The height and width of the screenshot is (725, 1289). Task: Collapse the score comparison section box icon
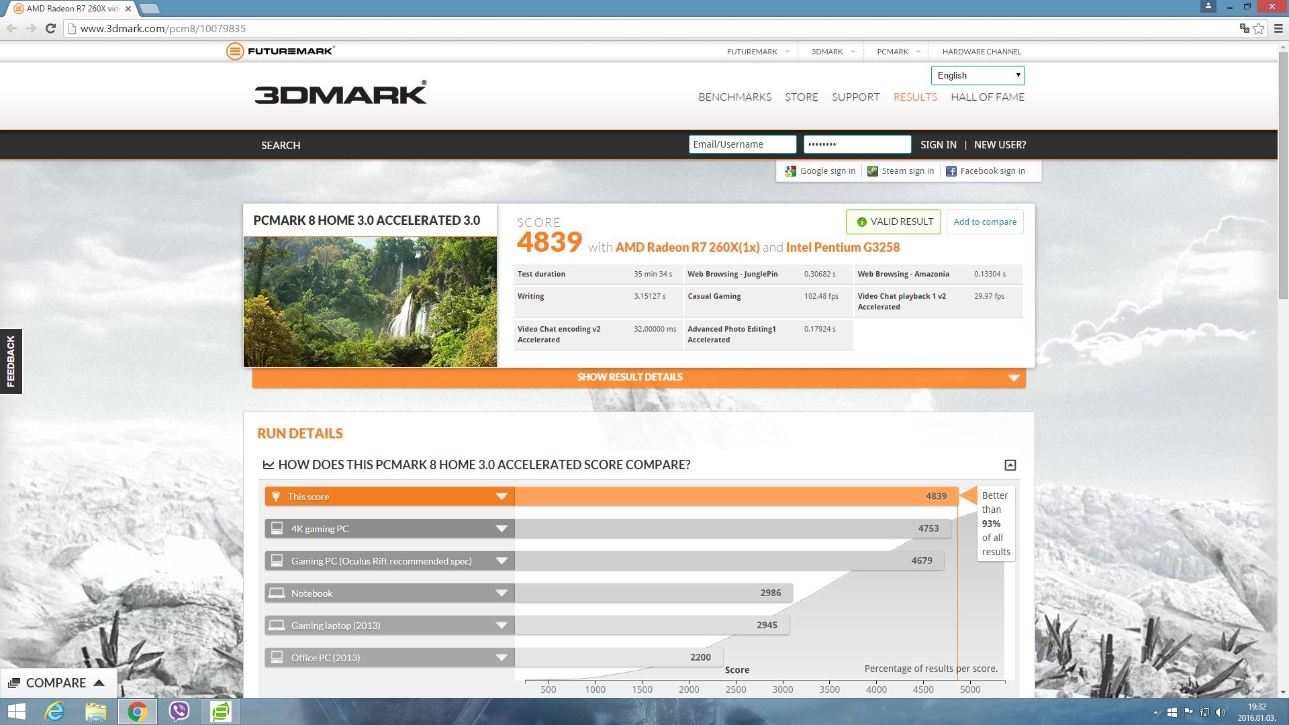(1010, 465)
